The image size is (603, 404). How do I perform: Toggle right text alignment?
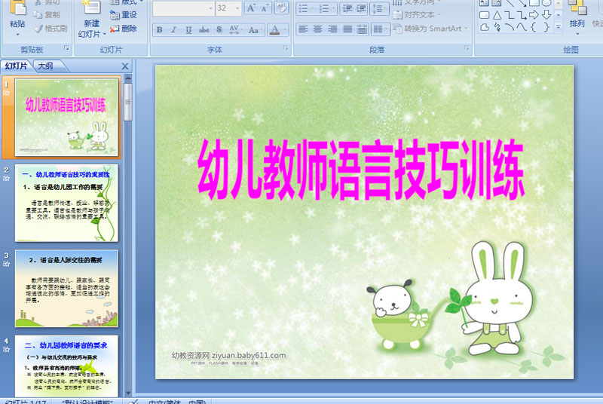point(332,29)
